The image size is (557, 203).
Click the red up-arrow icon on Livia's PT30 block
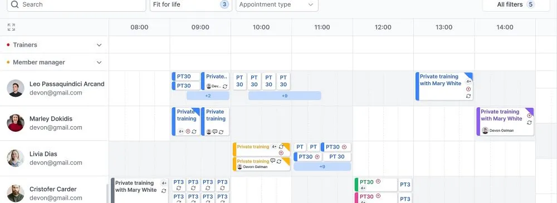pyautogui.click(x=344, y=147)
